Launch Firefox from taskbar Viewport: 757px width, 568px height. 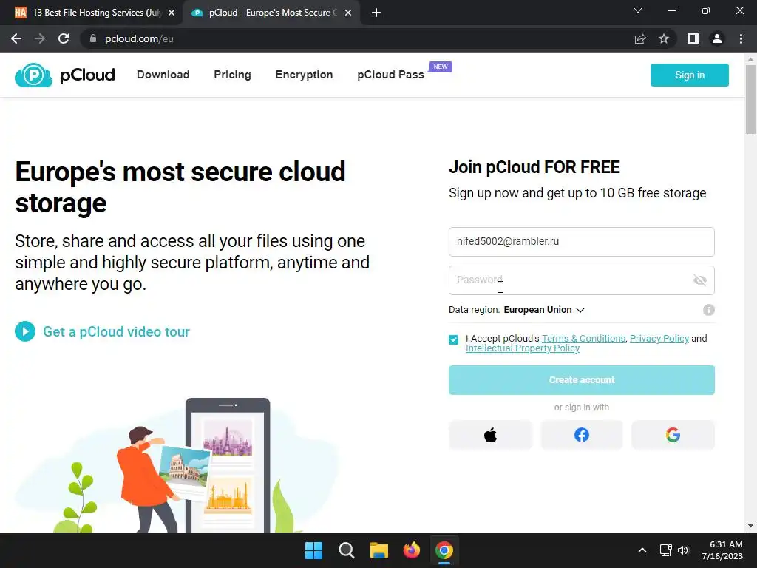tap(411, 550)
